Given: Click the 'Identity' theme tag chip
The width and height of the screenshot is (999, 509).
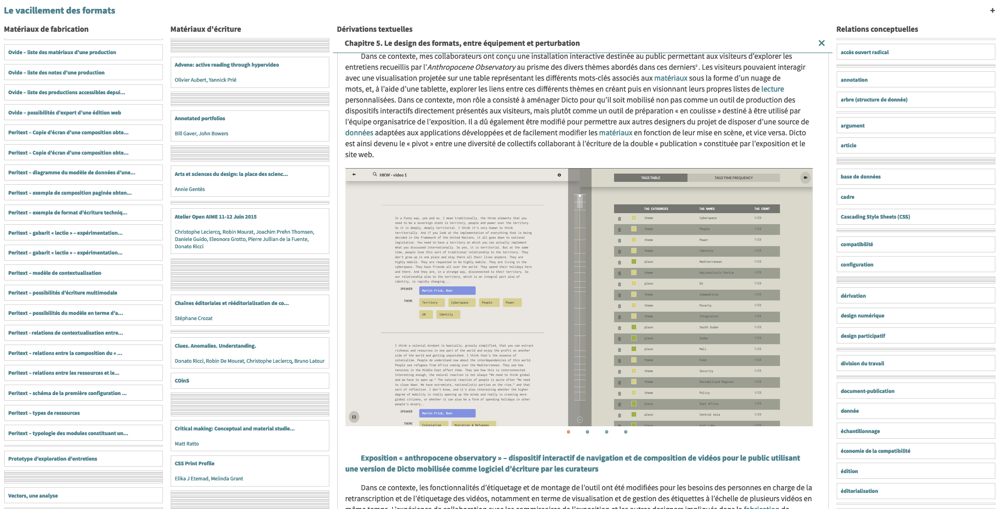Looking at the screenshot, I should point(447,314).
